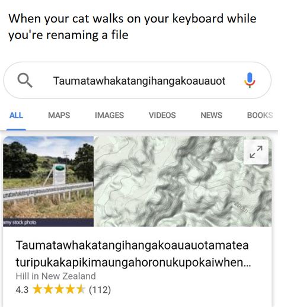Click the magnifying glass search icon
Viewport: 281px width, 307px height.
tap(25, 80)
